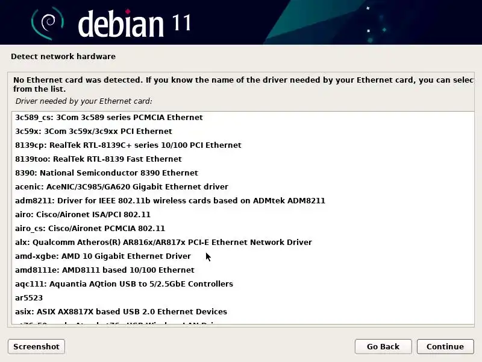Select aqc111 Aquantia AQtion USB driver
The width and height of the screenshot is (482, 362).
243,284
